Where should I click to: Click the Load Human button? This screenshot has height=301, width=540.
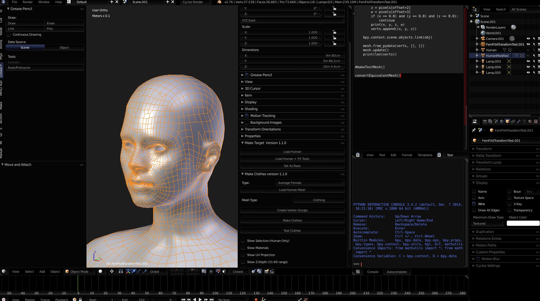pyautogui.click(x=292, y=152)
